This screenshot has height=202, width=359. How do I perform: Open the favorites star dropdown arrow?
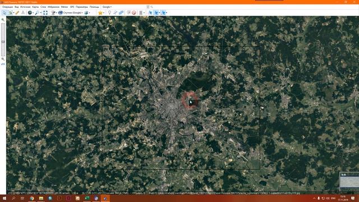pyautogui.click(x=103, y=13)
